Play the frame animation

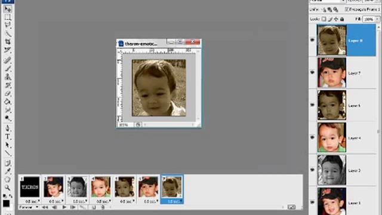(64, 207)
